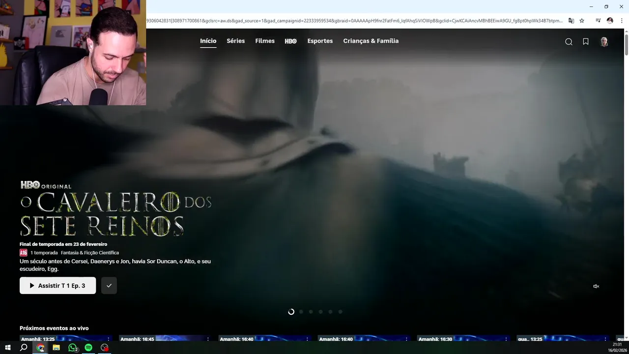Click the HBO Original label

pos(46,185)
